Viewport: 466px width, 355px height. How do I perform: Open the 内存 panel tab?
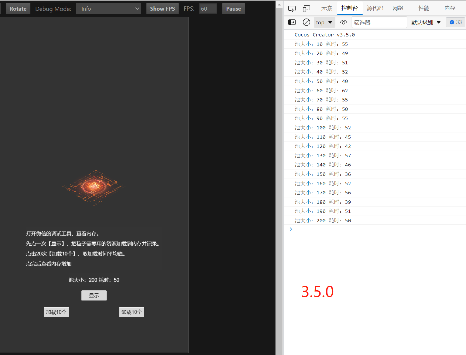point(450,8)
